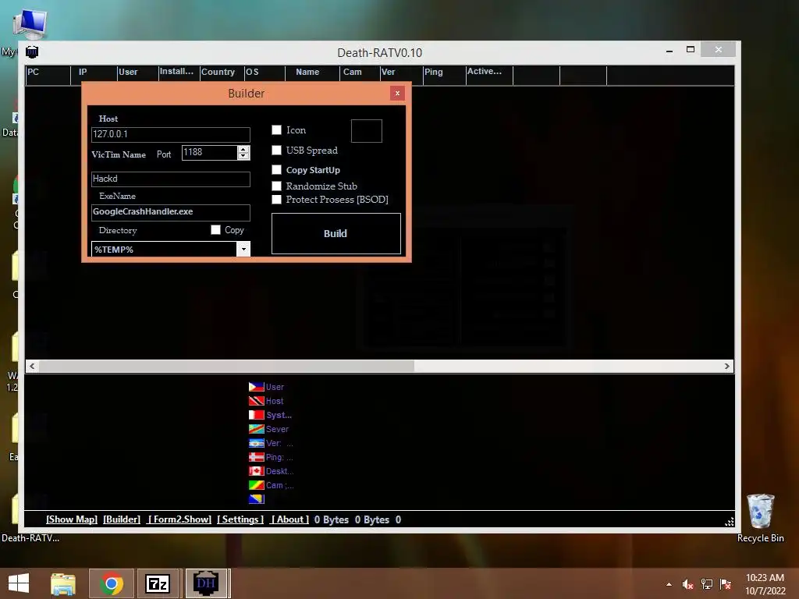The width and height of the screenshot is (799, 599).
Task: Click the flag icon beside User
Action: (256, 387)
